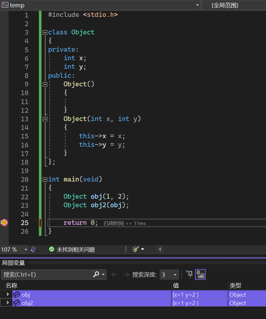Click the 名称 column header

11,285
